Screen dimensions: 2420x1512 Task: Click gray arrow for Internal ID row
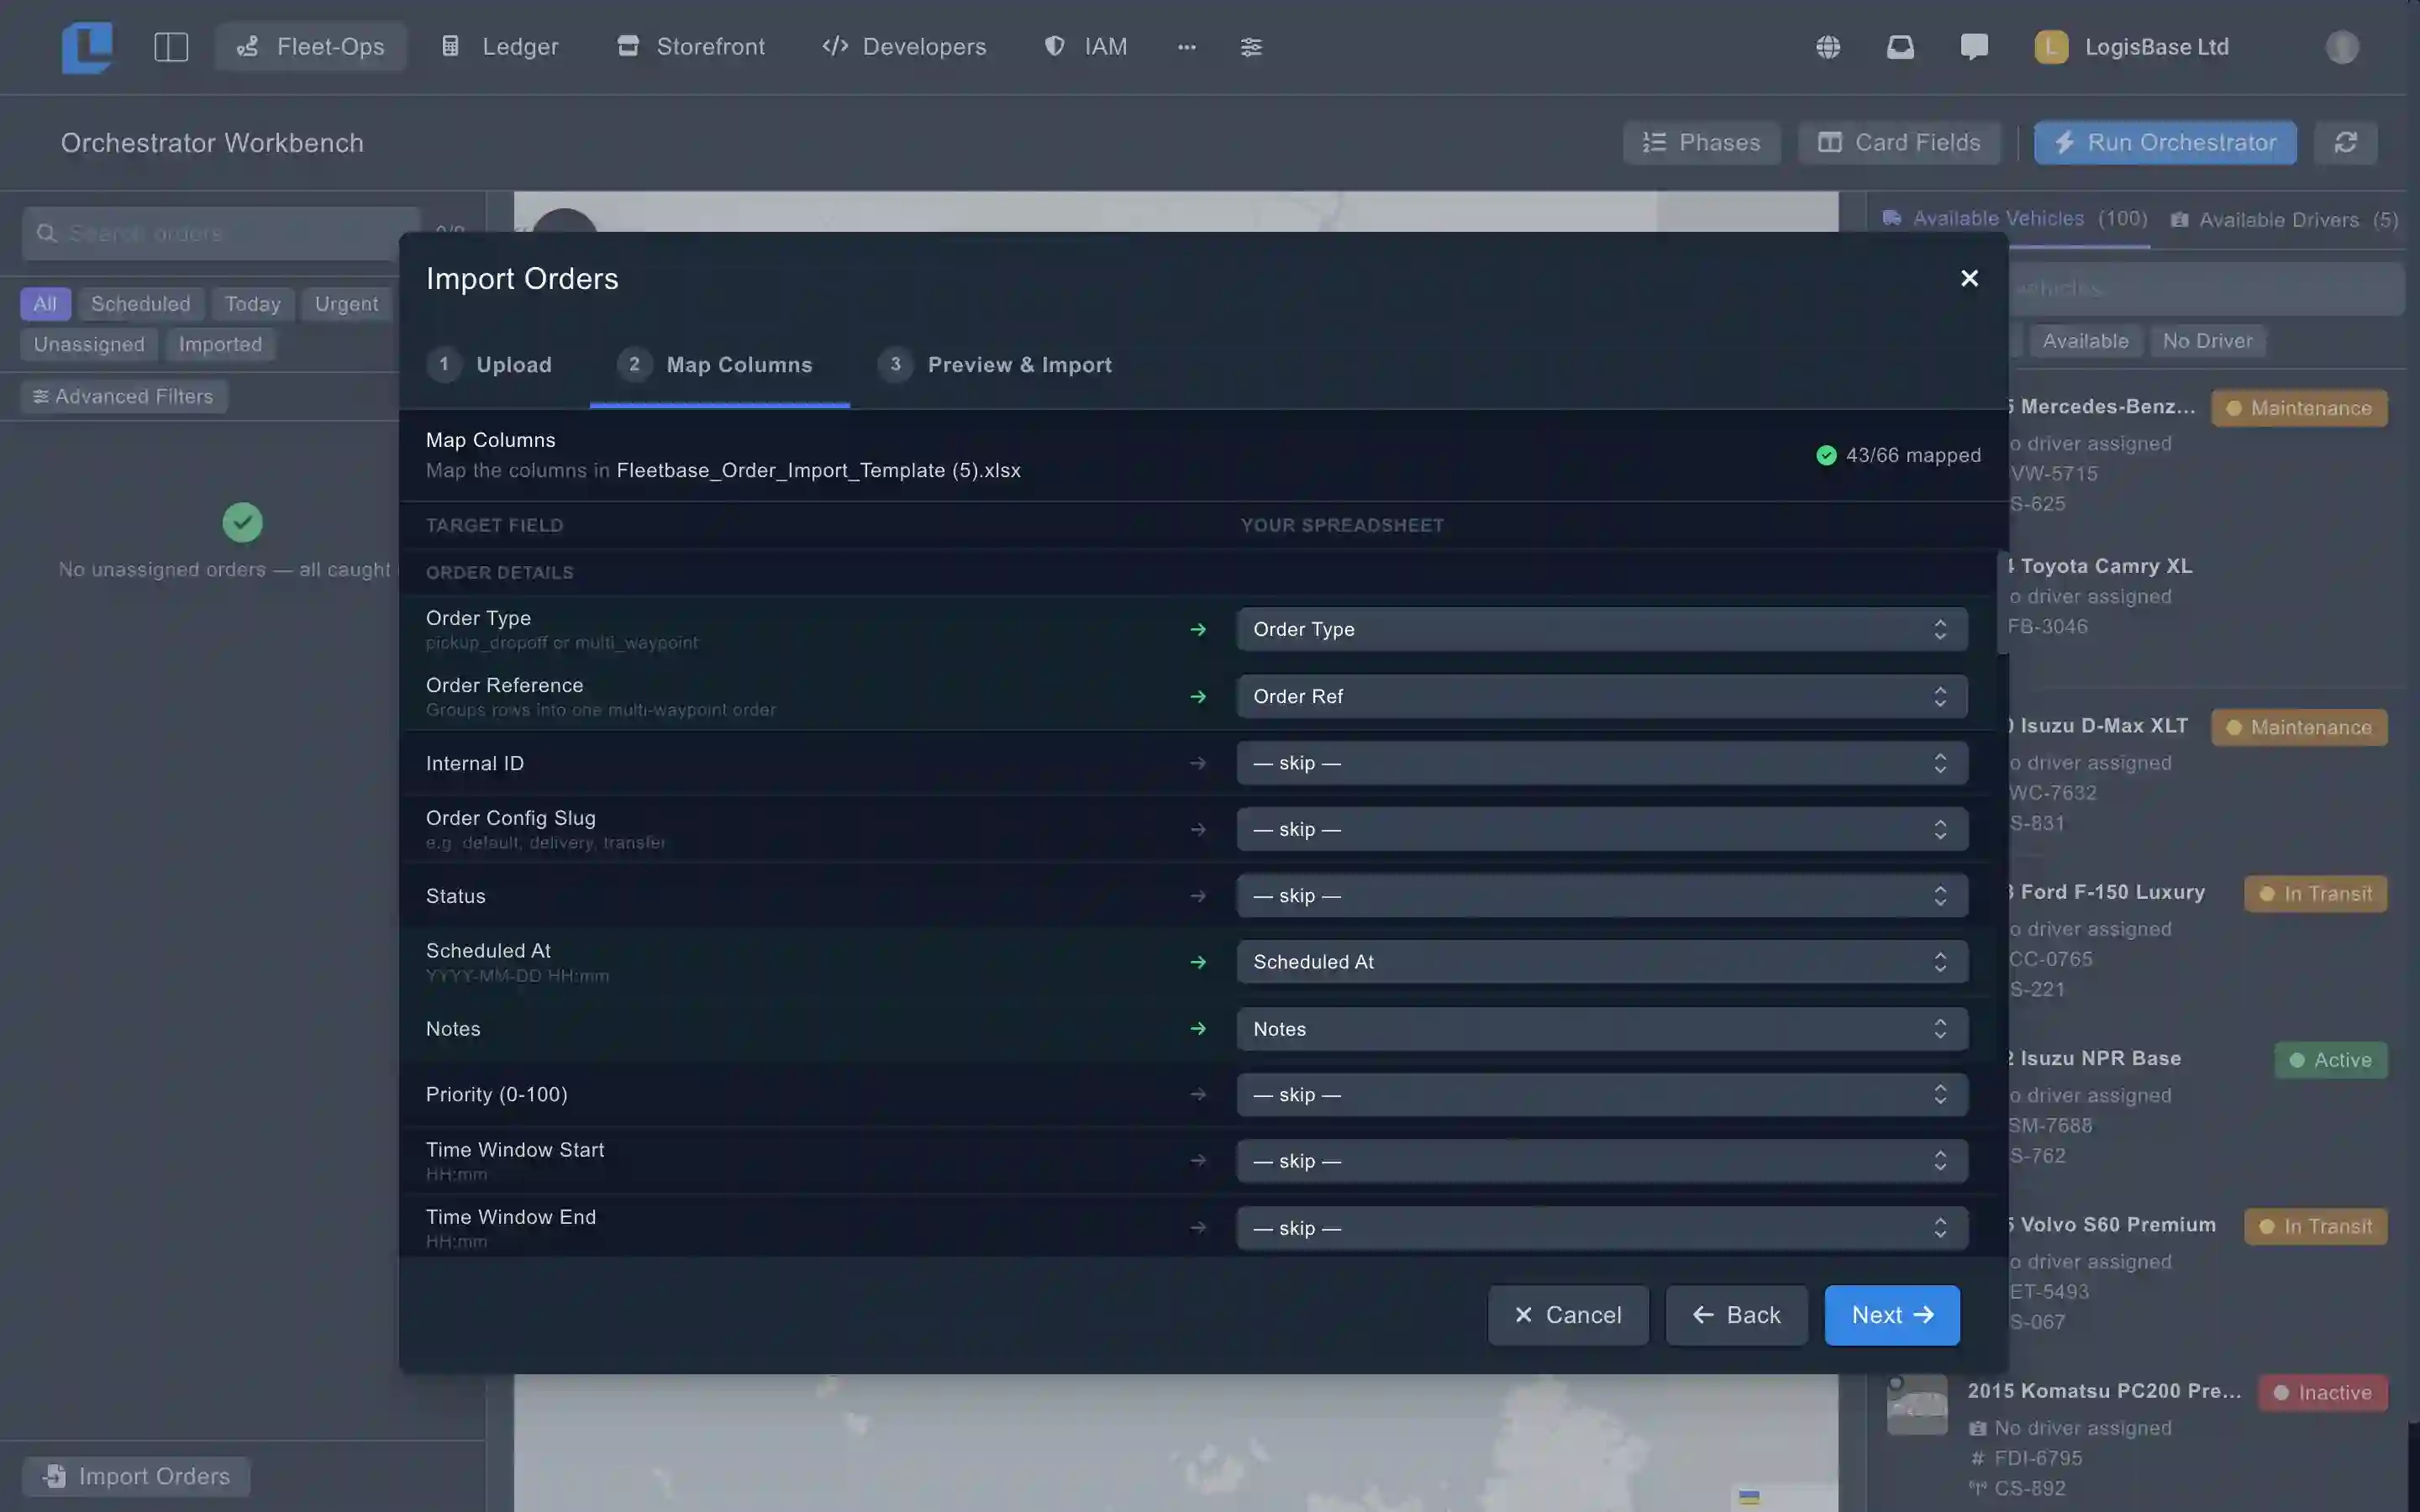pos(1198,763)
